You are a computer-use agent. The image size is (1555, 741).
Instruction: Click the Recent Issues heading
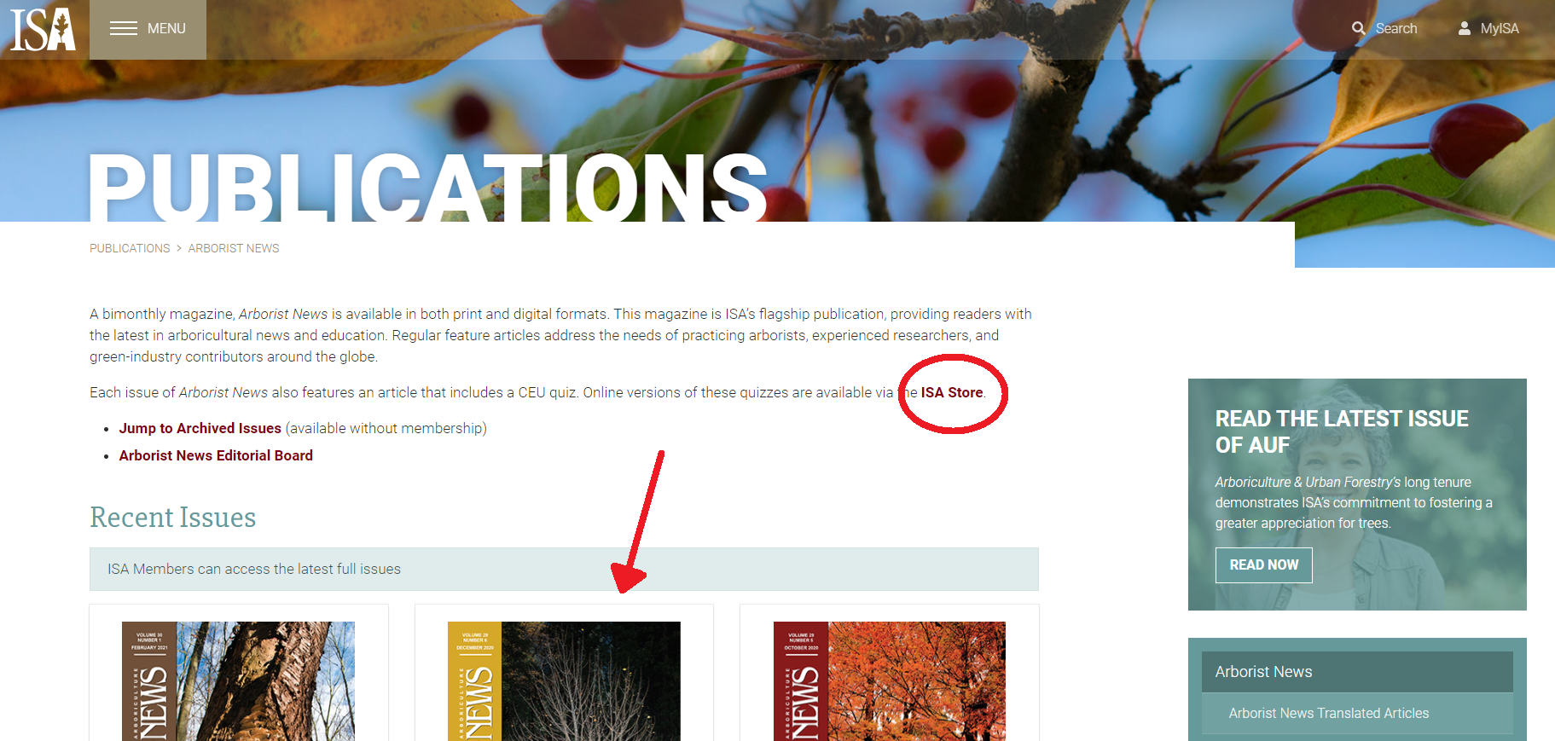[173, 518]
